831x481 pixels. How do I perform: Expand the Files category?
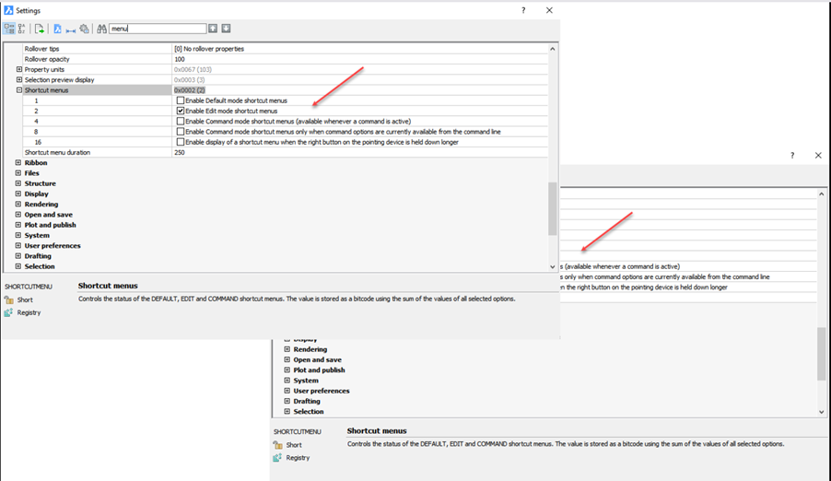[x=18, y=173]
